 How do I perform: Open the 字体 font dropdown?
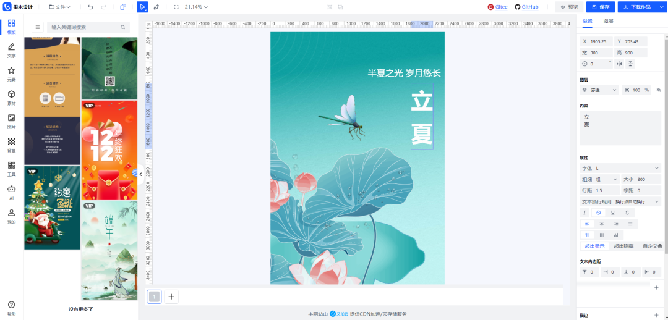click(620, 169)
